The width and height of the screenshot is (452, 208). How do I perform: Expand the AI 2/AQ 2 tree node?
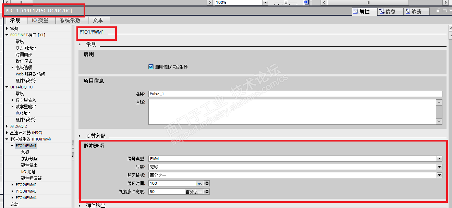[7, 126]
